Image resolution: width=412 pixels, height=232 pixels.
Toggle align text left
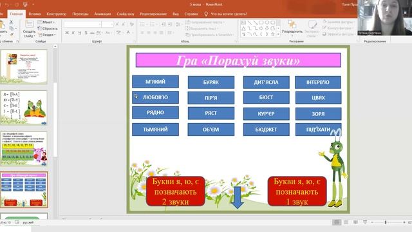click(142, 33)
